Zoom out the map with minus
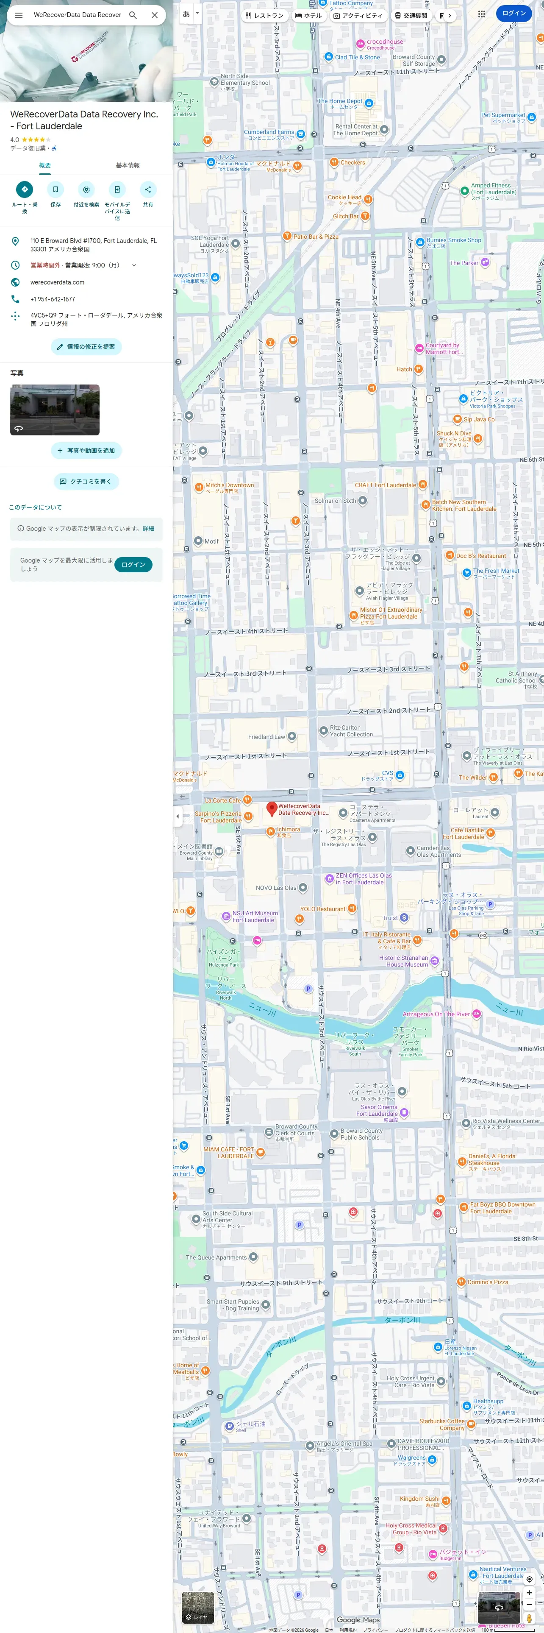 530,1605
